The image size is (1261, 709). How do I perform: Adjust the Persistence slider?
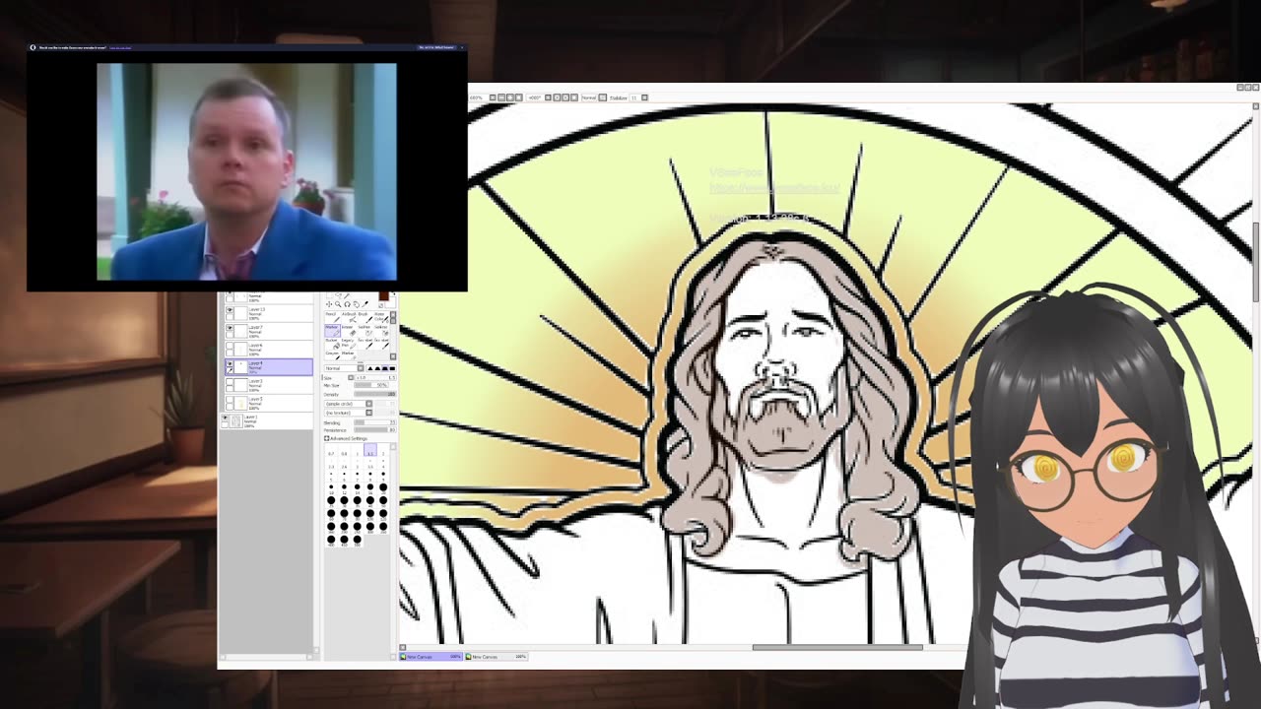(x=373, y=430)
